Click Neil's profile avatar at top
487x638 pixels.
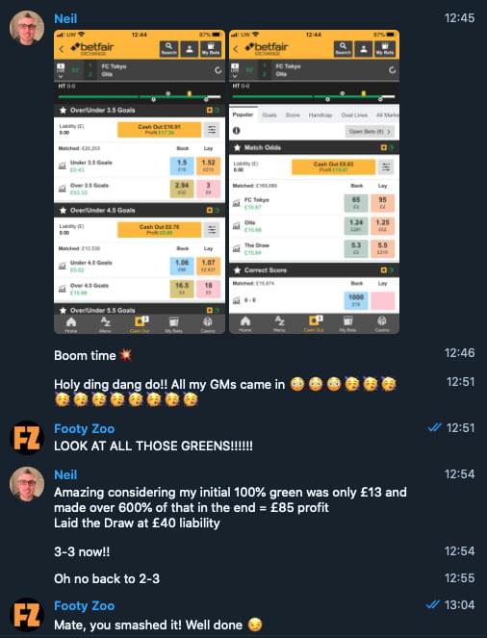tap(27, 28)
